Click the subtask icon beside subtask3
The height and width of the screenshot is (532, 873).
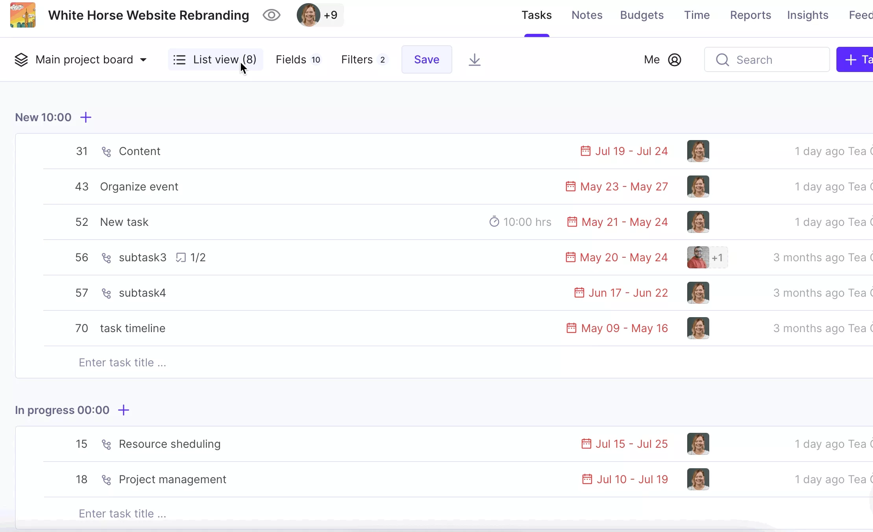pos(106,258)
